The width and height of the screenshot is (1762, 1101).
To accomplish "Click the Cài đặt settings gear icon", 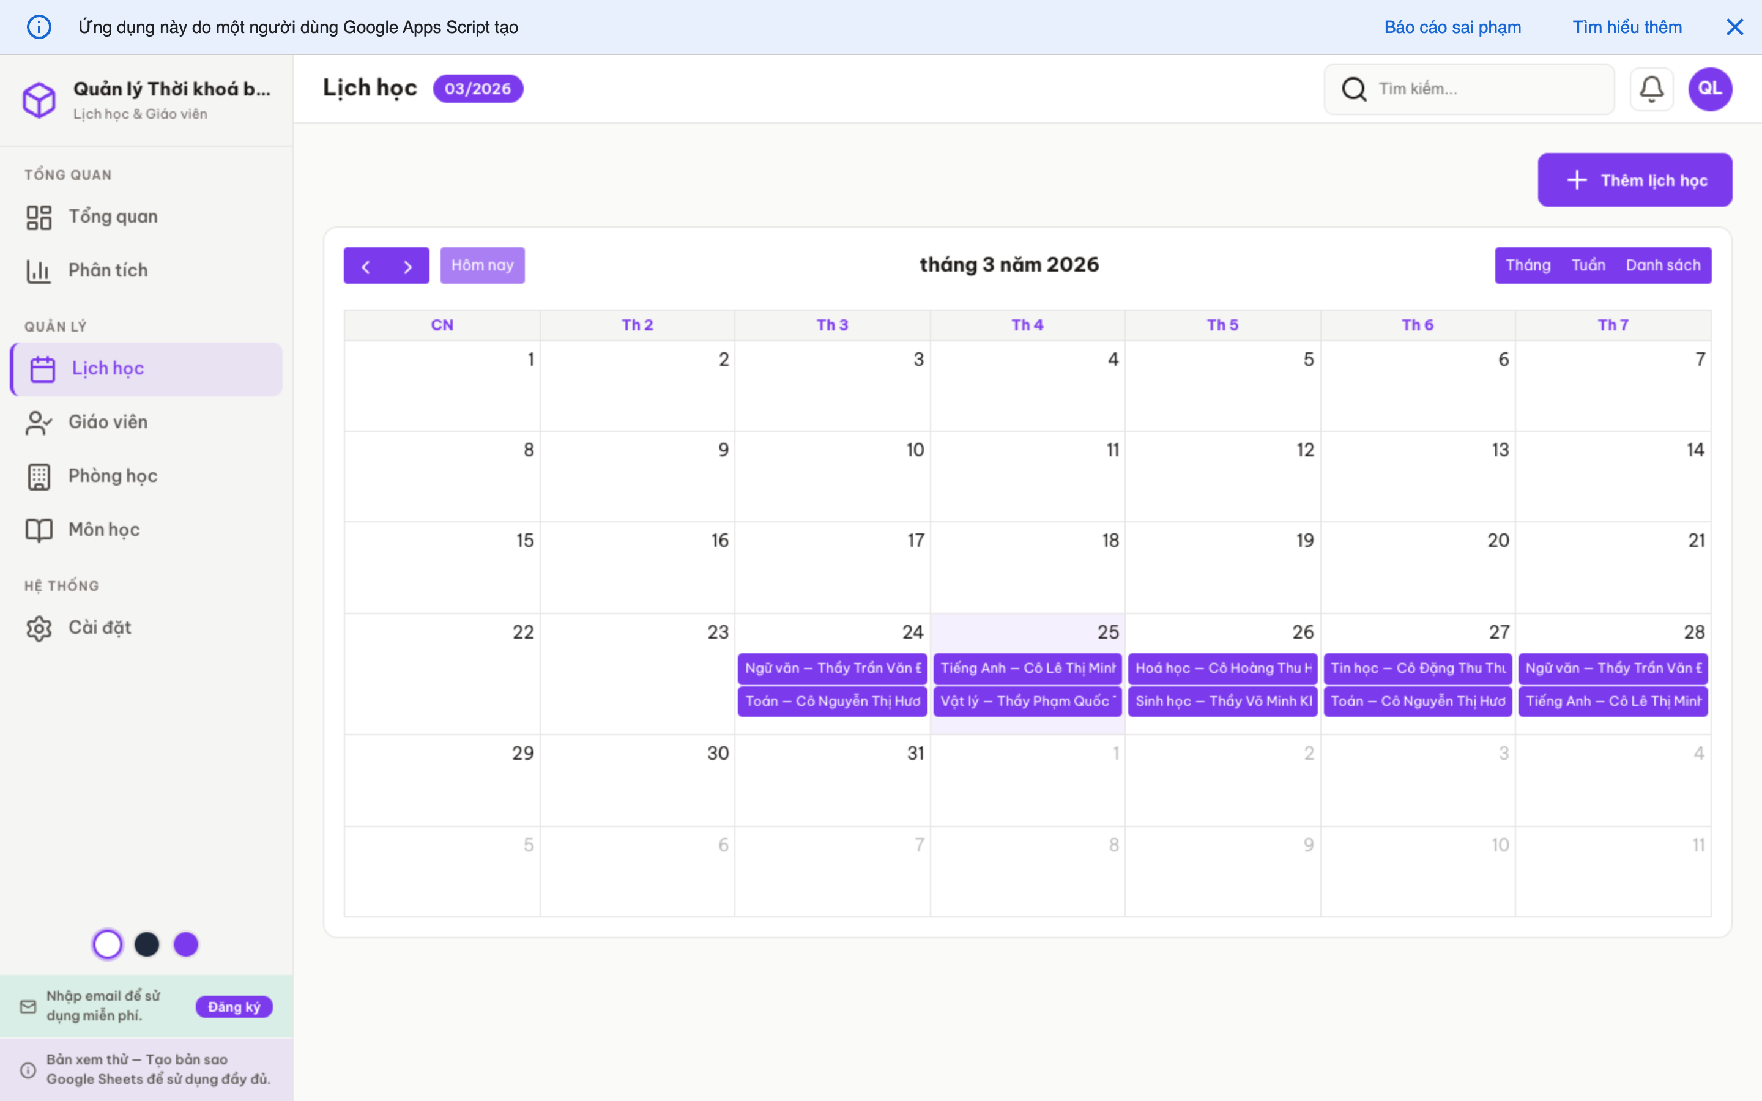I will click(x=39, y=628).
